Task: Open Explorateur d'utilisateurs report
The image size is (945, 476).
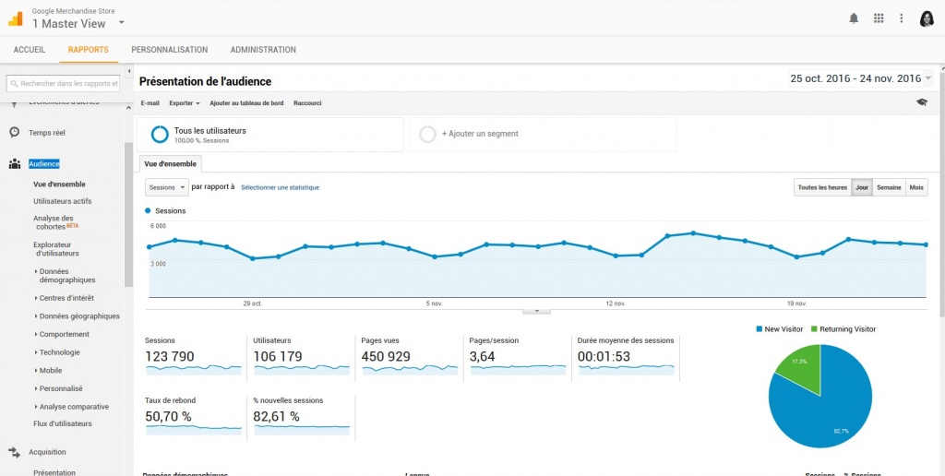Action: [x=56, y=249]
